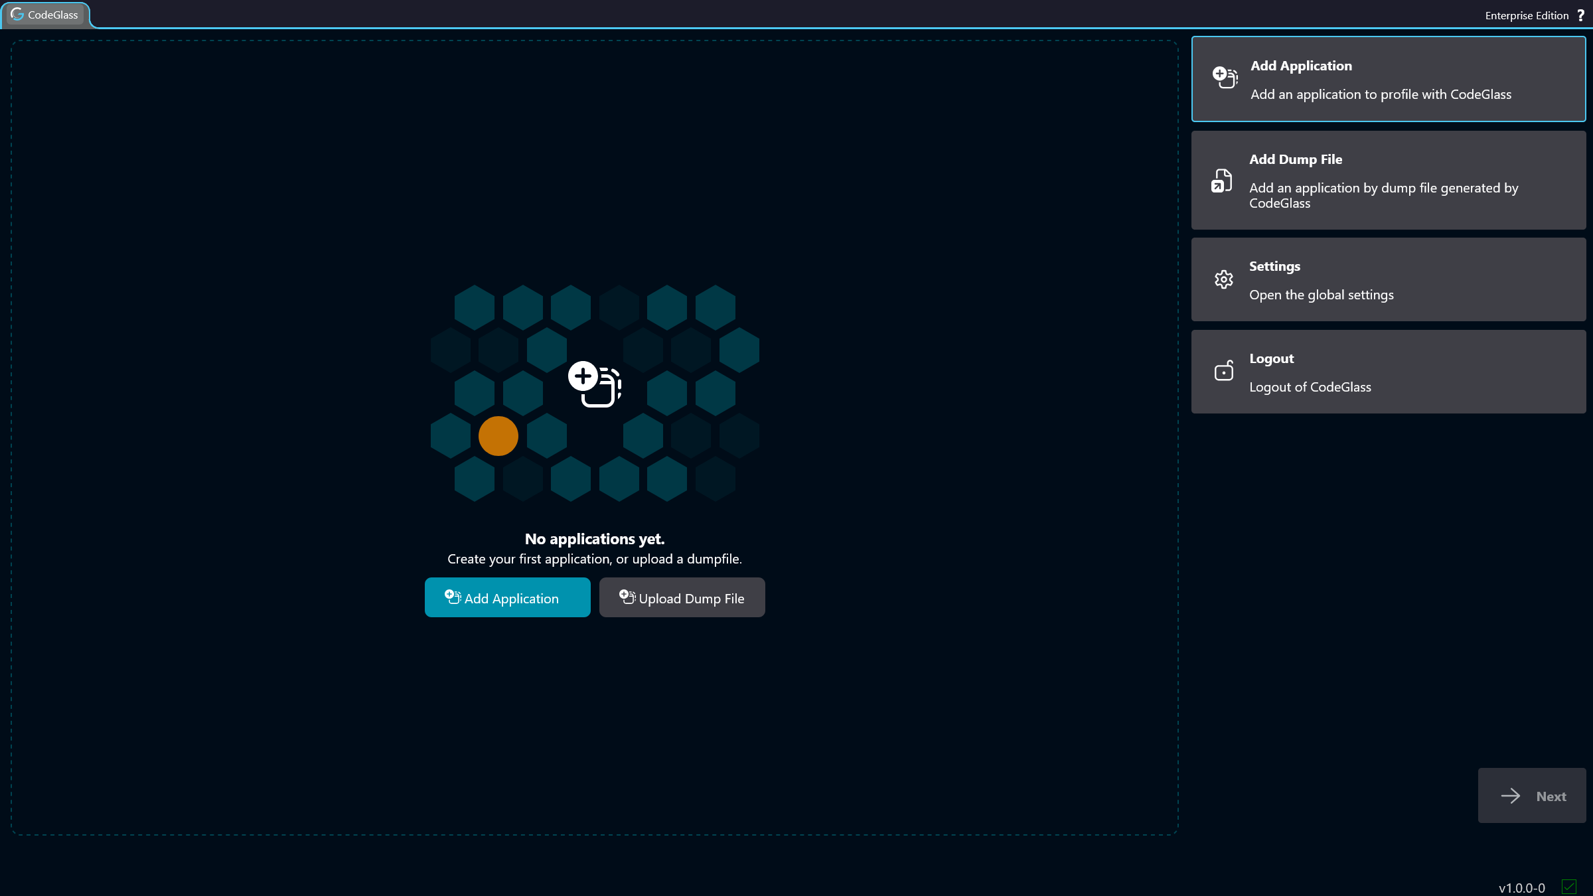
Task: Click the orange circle in the hexagon grid
Action: (x=498, y=436)
